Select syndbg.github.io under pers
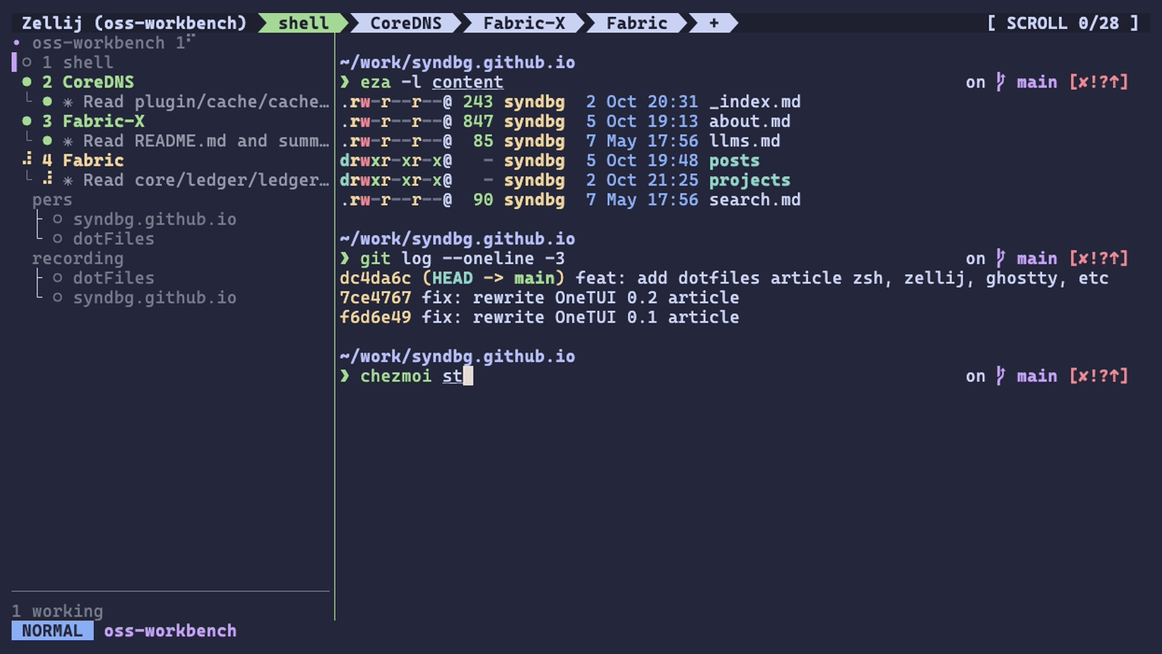 pos(154,219)
